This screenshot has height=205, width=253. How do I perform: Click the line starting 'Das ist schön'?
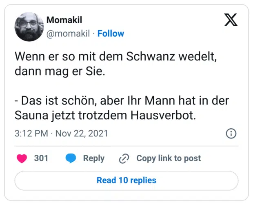point(121,101)
